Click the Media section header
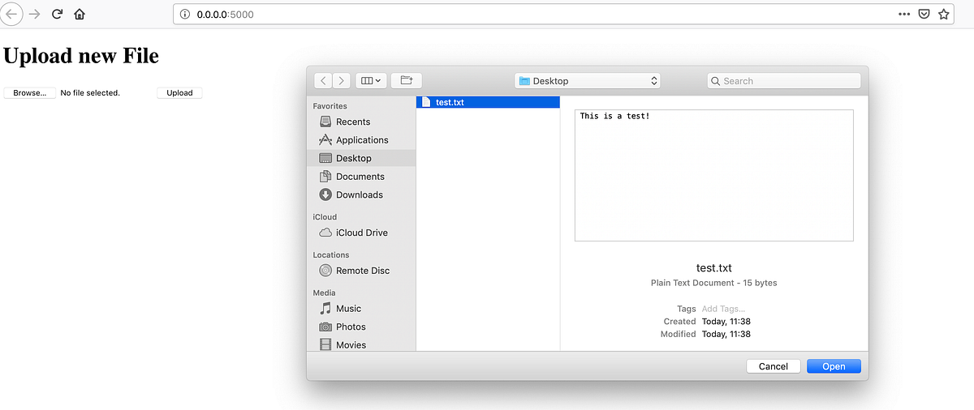 pyautogui.click(x=324, y=293)
